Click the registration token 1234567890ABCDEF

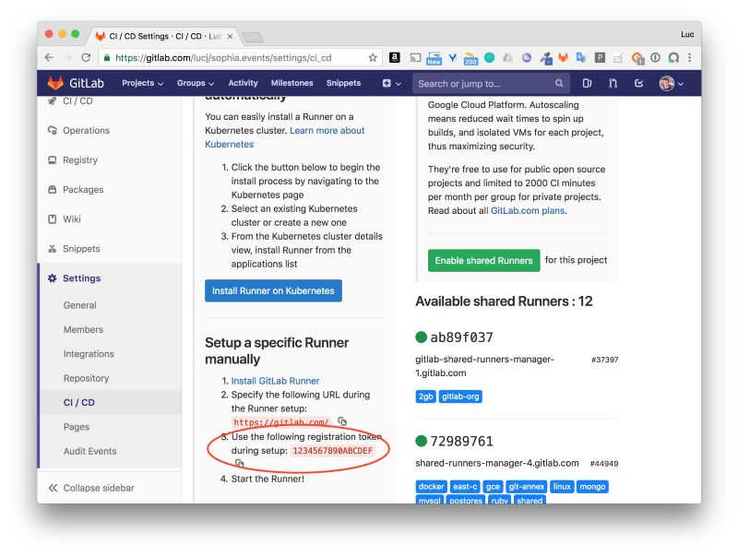(333, 451)
